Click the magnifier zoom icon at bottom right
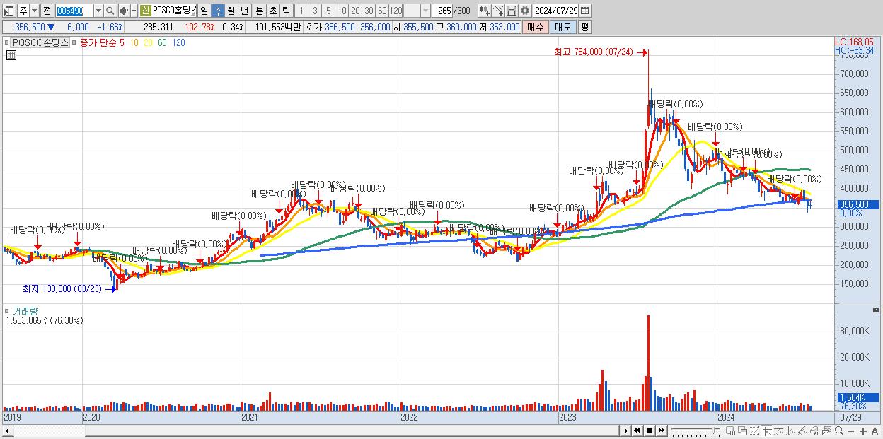 coord(839,431)
